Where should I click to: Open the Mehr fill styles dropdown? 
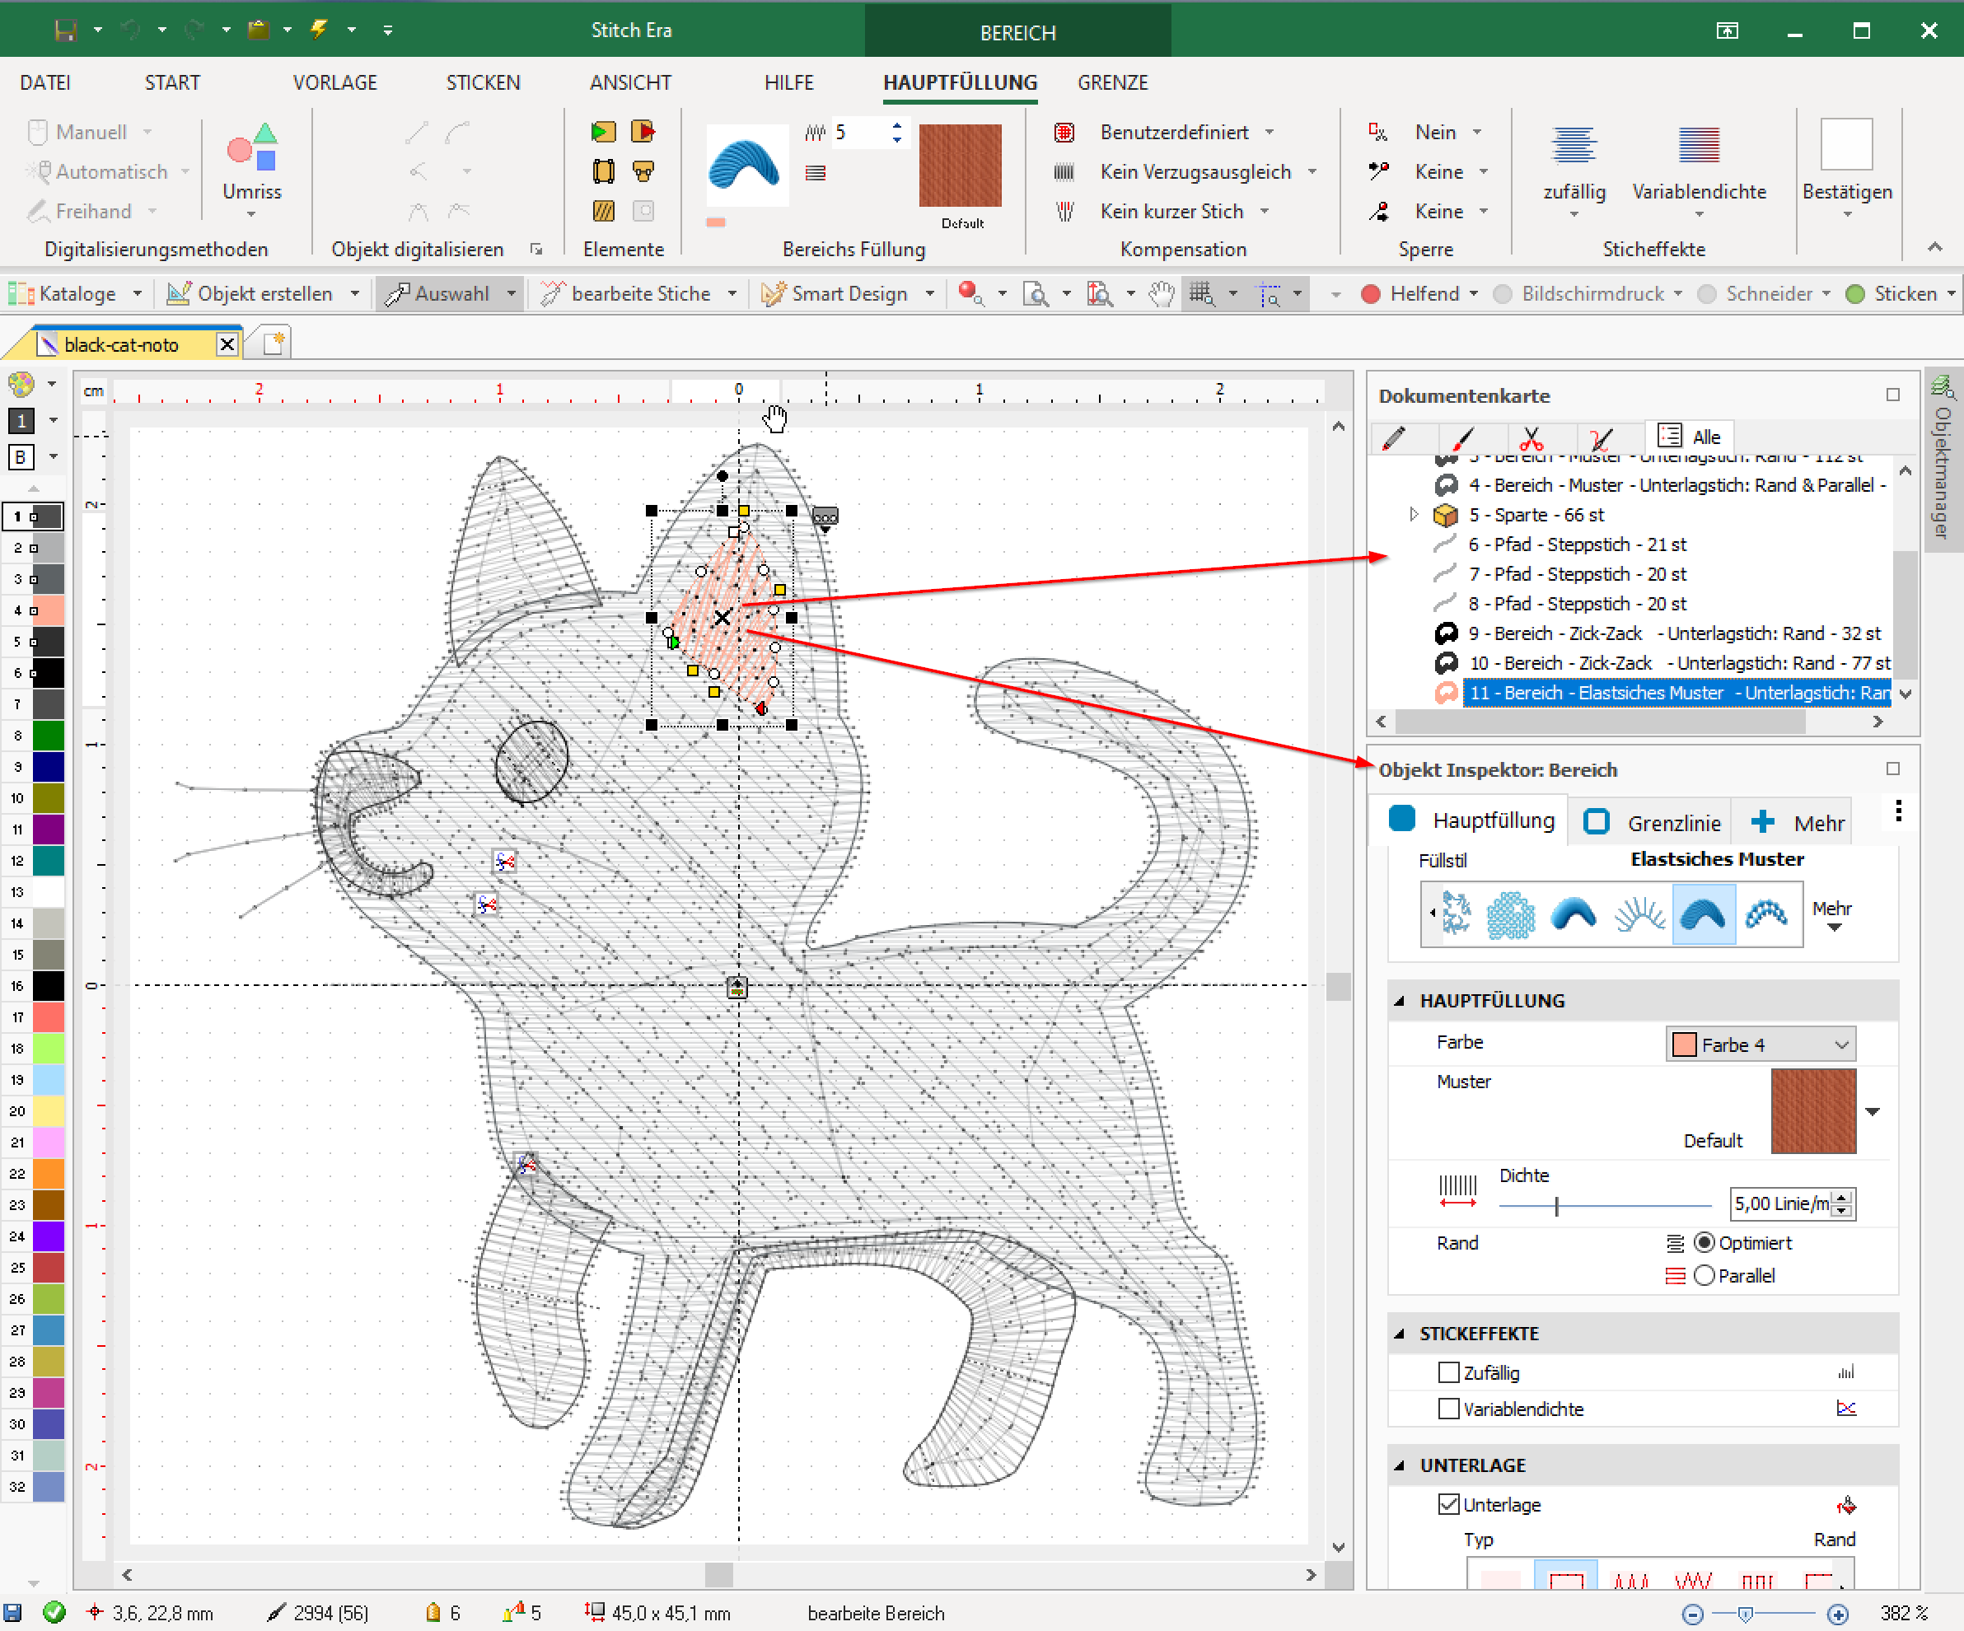click(1832, 915)
